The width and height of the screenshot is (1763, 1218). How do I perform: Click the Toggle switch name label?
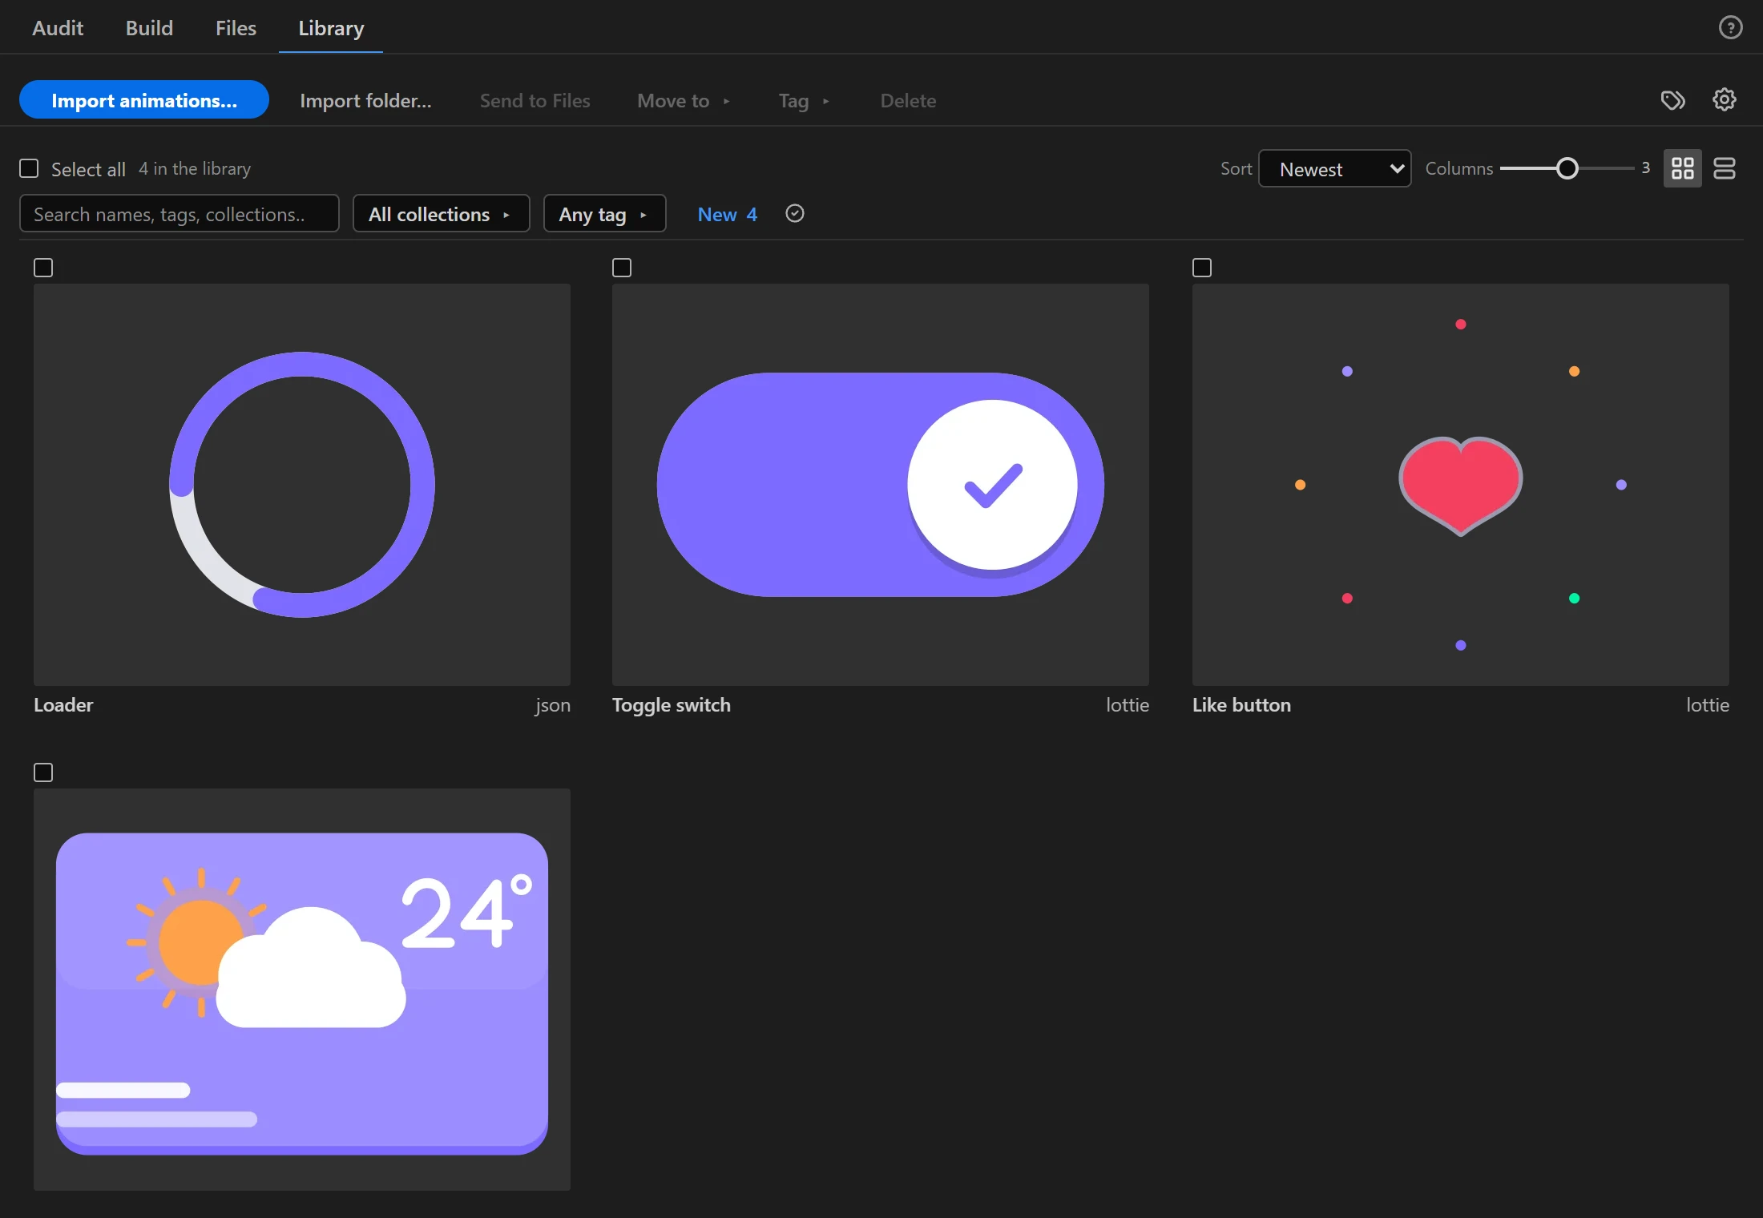tap(672, 704)
